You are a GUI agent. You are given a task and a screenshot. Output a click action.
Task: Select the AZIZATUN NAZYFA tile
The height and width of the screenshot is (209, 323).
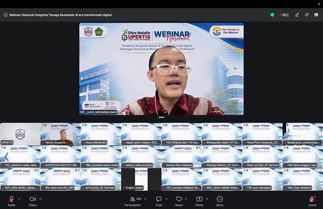click(x=61, y=157)
